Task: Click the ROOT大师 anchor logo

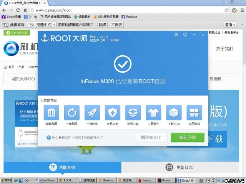Action: [45, 38]
